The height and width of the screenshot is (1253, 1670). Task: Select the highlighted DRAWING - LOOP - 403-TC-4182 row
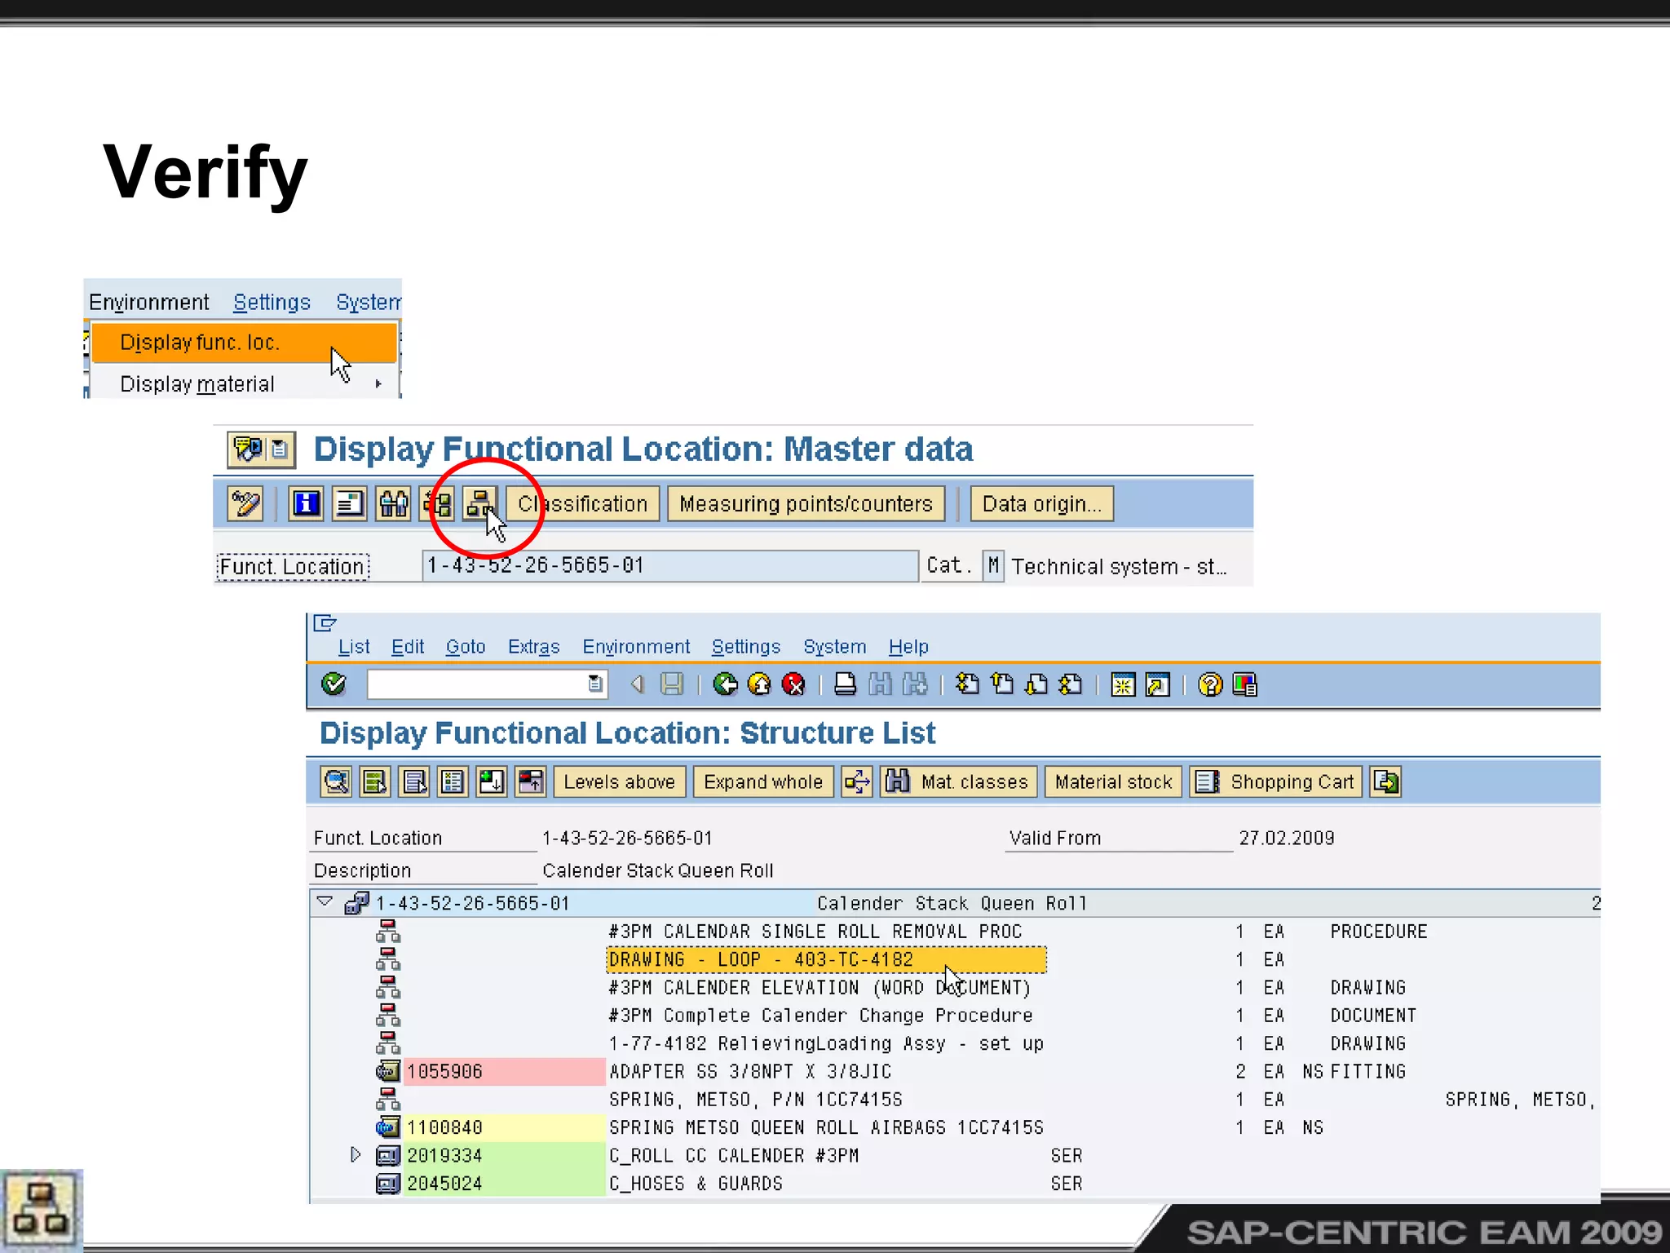click(x=826, y=959)
